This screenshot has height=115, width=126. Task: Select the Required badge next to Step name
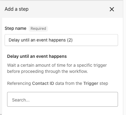[x=38, y=29]
